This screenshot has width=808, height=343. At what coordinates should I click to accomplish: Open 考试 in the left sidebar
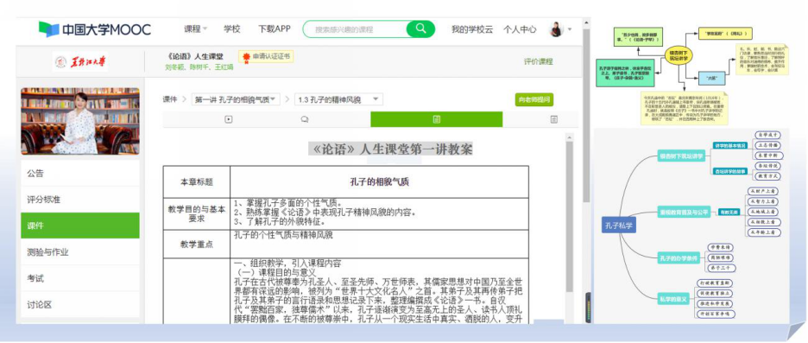tap(80, 278)
